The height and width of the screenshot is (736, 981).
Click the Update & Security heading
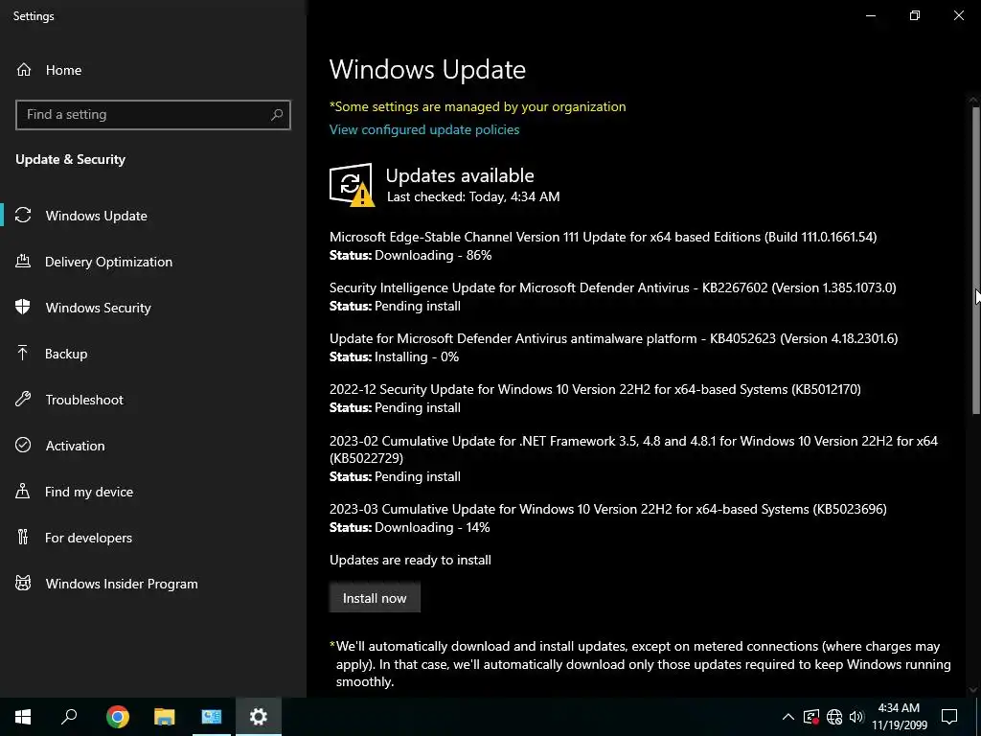point(71,160)
